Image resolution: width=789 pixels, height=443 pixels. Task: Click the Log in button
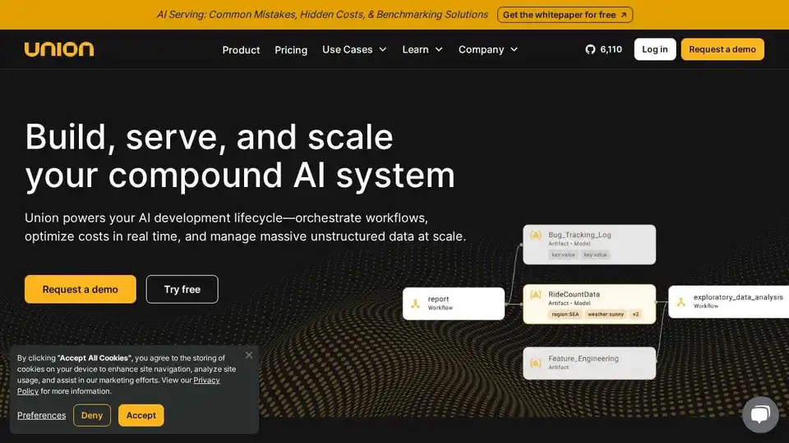(x=655, y=49)
